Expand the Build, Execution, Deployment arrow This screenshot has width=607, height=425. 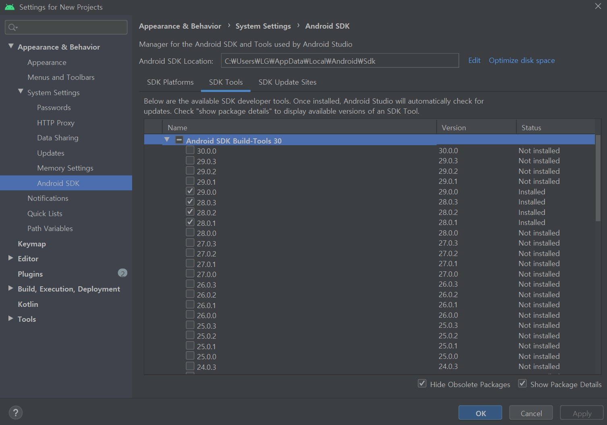coord(11,288)
